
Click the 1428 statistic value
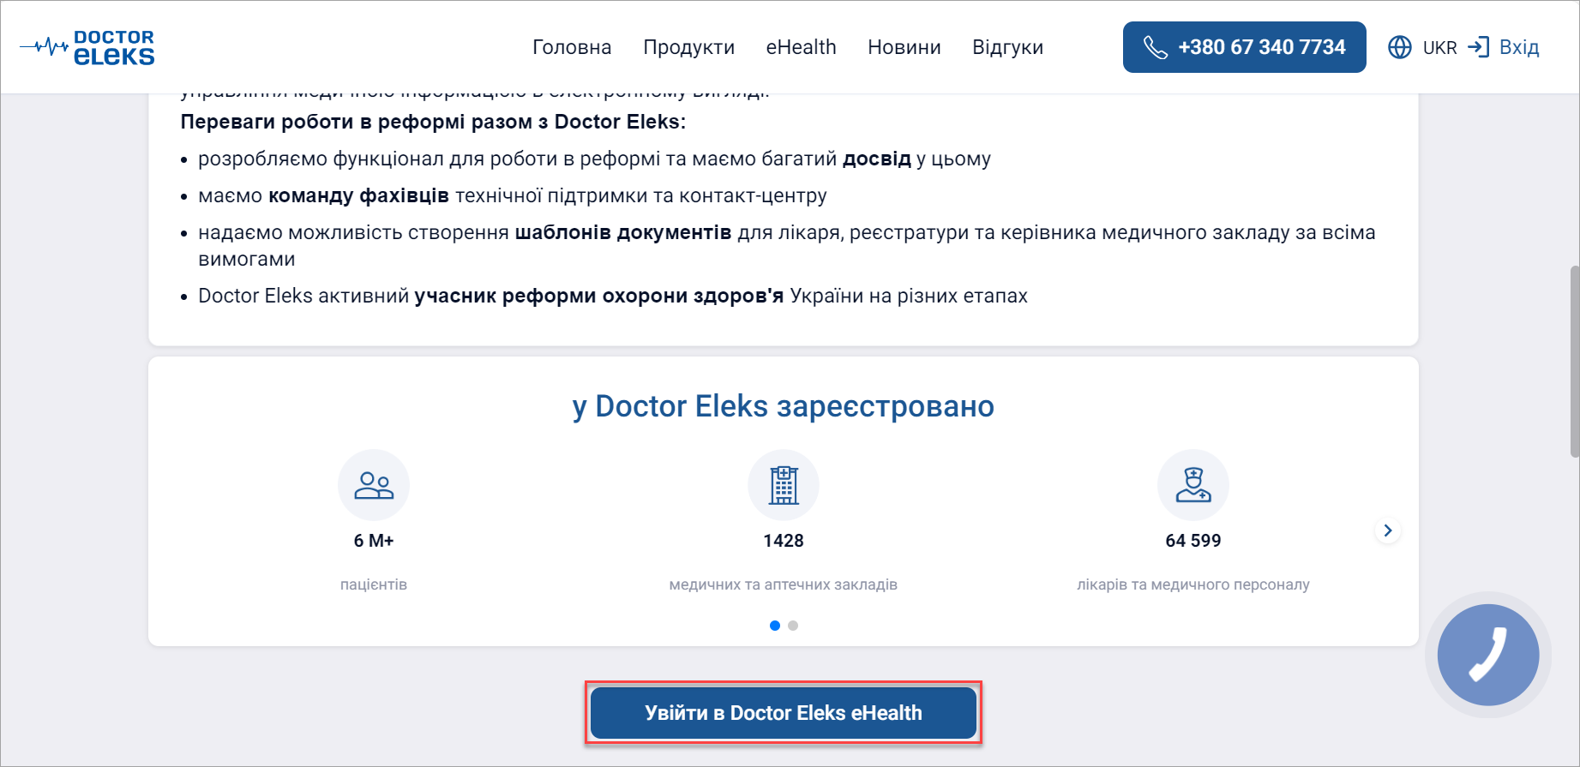(x=784, y=541)
